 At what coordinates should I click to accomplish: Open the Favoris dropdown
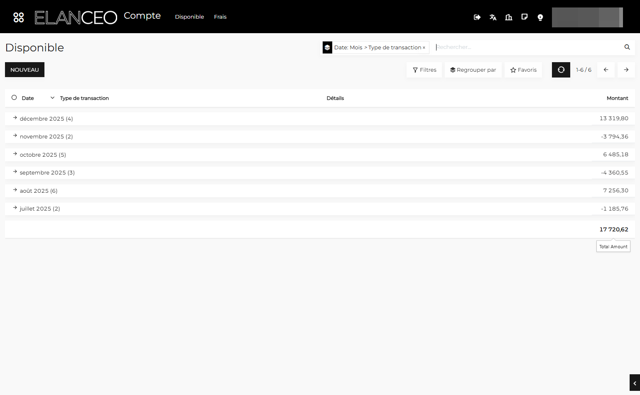[x=523, y=70]
